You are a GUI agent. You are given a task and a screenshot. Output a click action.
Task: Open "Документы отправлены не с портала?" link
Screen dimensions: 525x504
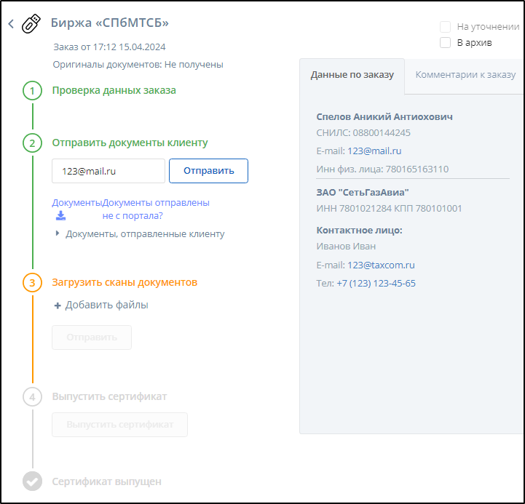pyautogui.click(x=156, y=209)
